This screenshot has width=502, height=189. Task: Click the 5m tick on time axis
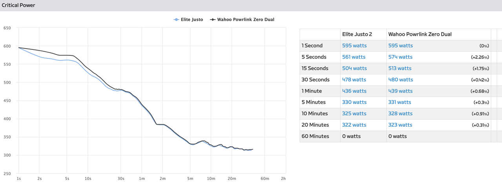coord(190,178)
